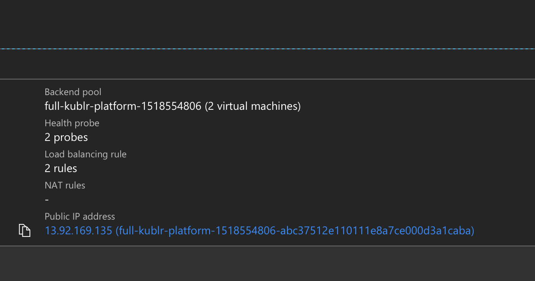Image resolution: width=535 pixels, height=281 pixels.
Task: Click the full-kublr-platform resource name in IP link
Action: click(x=295, y=231)
